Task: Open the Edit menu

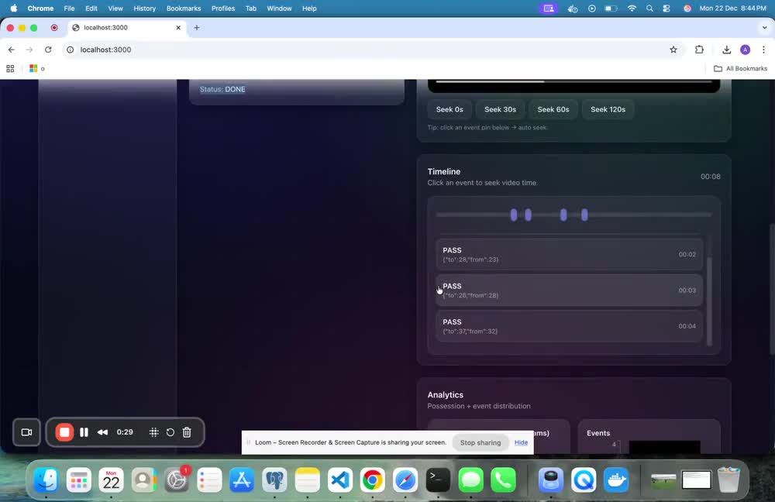Action: [91, 9]
